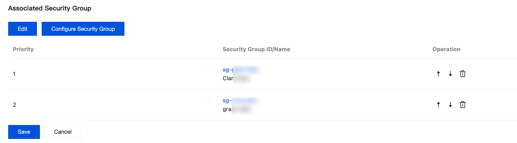Move the priority 2 security group up
517x143 pixels.
coord(438,105)
